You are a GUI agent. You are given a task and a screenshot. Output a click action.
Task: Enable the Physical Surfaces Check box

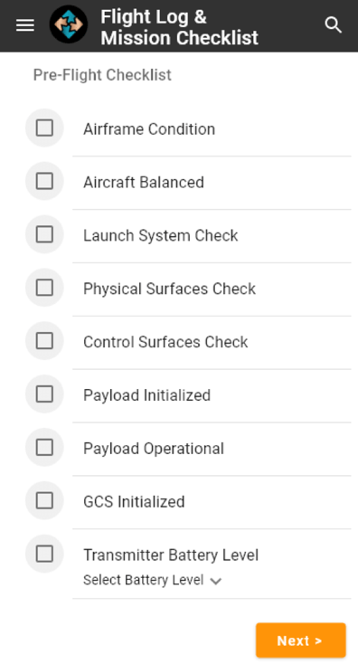(x=44, y=288)
